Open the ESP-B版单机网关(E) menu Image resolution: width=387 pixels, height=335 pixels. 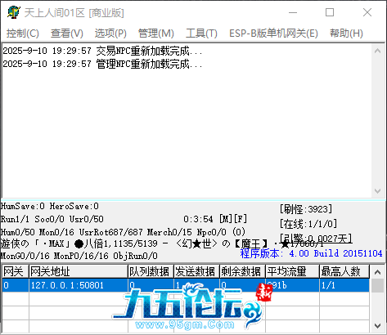[273, 33]
